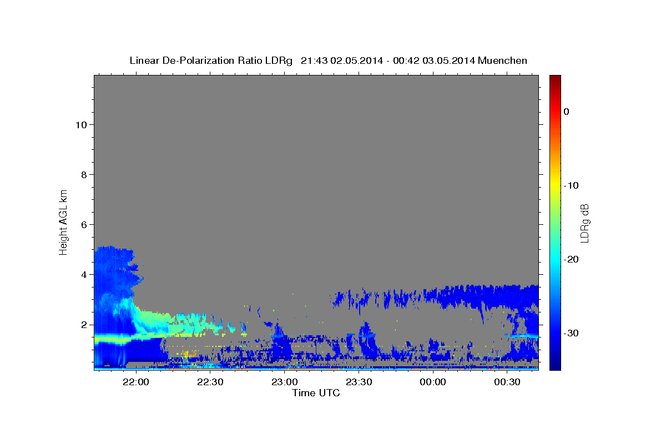Click the colorbar value "-20"
The height and width of the screenshot is (444, 666).
[x=572, y=259]
